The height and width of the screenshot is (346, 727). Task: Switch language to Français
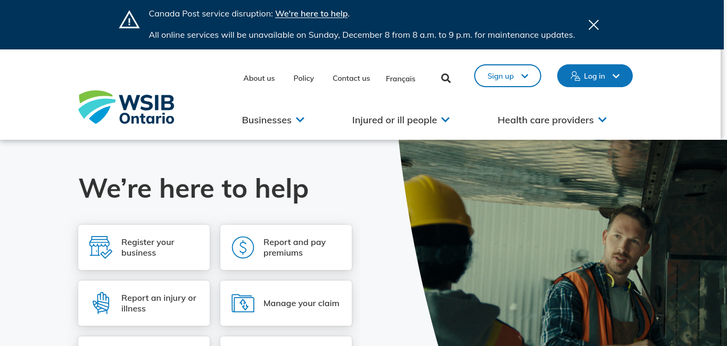point(401,79)
